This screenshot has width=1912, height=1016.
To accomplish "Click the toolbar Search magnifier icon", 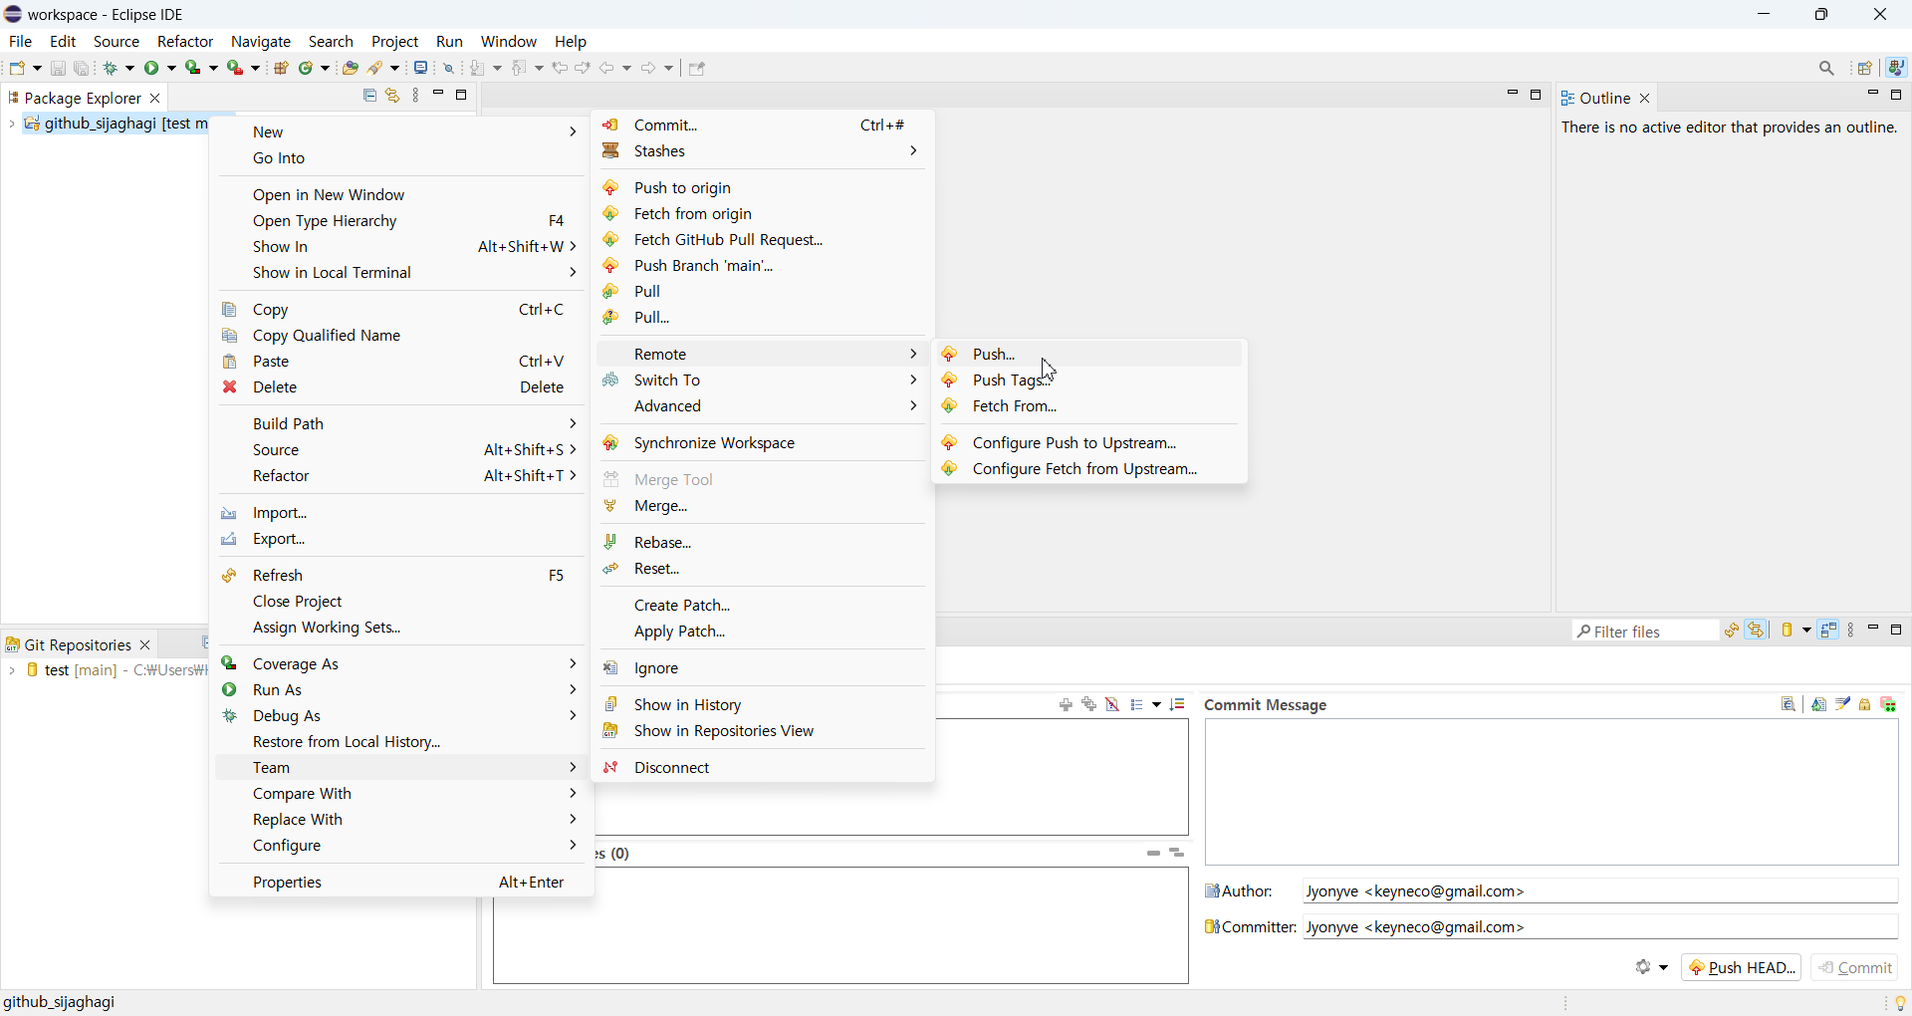I will click(x=1827, y=68).
